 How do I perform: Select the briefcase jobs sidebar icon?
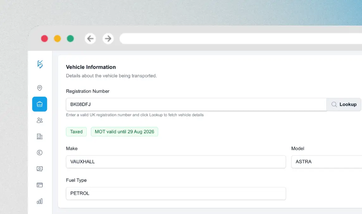(40, 104)
